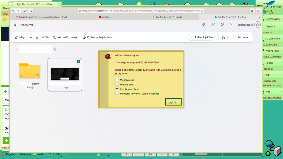Open Raja Th...neDrive window entry in Deskbar
The height and width of the screenshot is (159, 283).
tap(272, 98)
